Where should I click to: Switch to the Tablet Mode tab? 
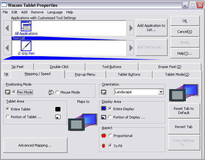pyautogui.click(x=177, y=74)
